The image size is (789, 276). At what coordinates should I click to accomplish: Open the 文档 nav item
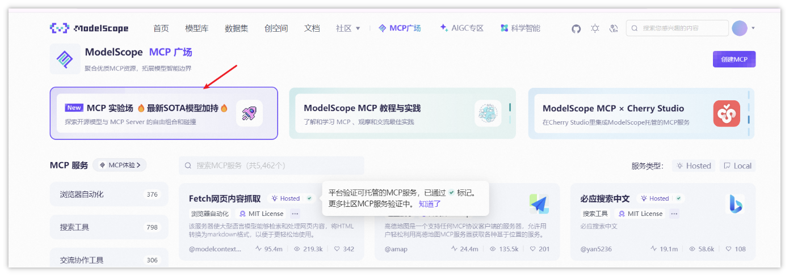pyautogui.click(x=312, y=28)
